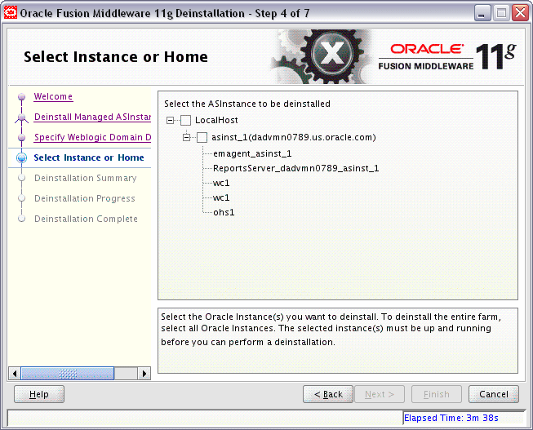Select the ohs1 tree entry
The image size is (533, 430).
(224, 212)
